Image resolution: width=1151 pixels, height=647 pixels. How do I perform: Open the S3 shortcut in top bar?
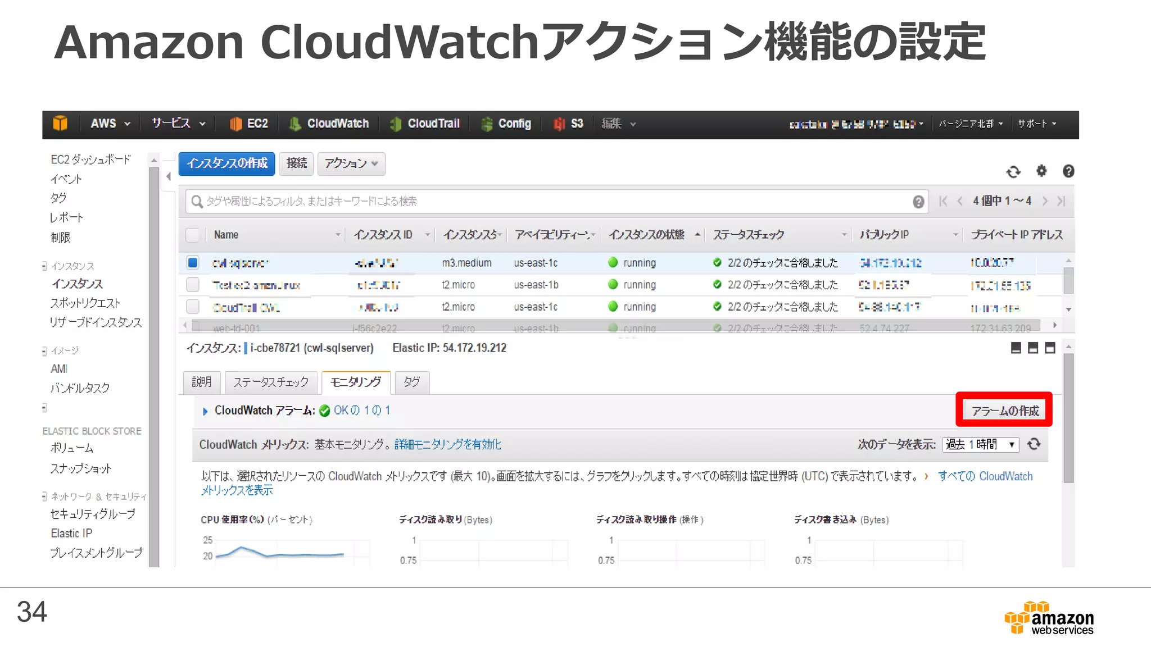(x=568, y=124)
